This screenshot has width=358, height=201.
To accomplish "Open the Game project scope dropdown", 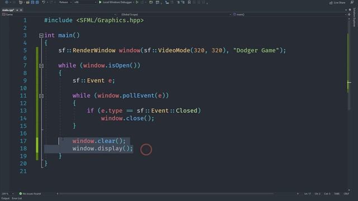I will coord(59,15).
